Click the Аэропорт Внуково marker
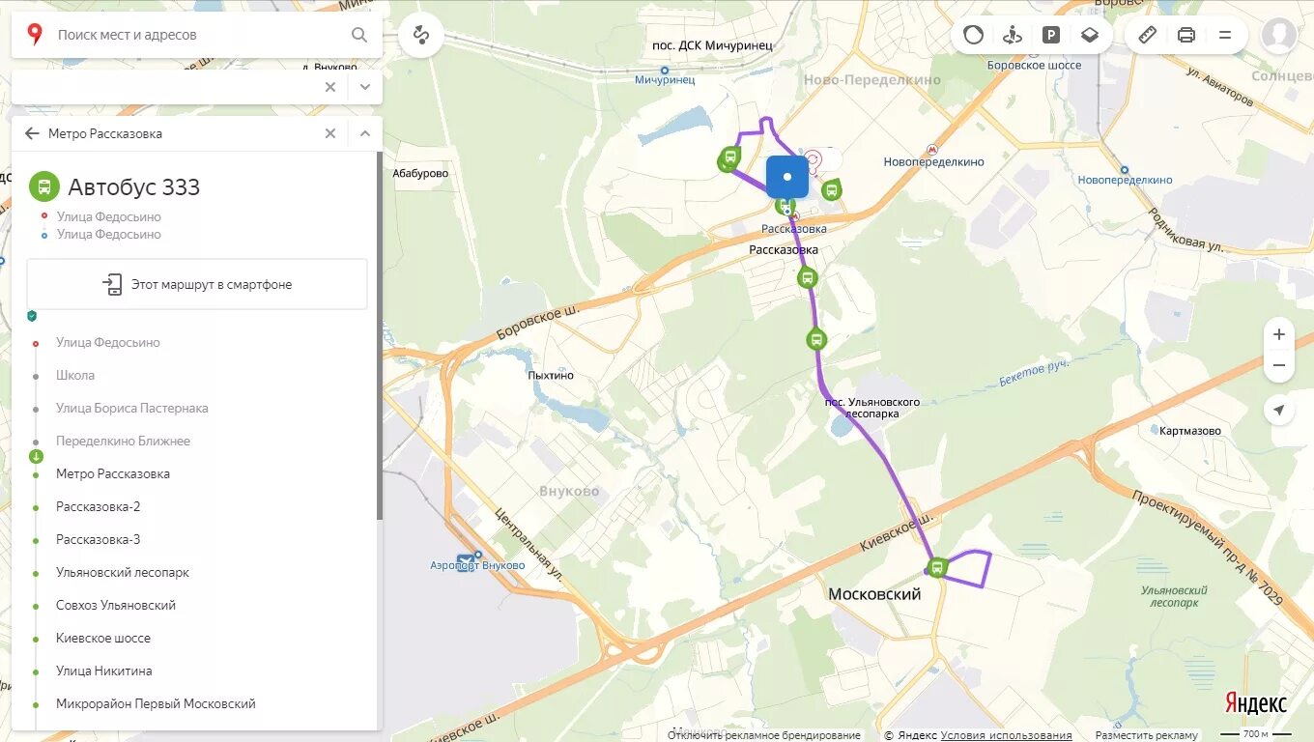The height and width of the screenshot is (742, 1314). coord(468,561)
